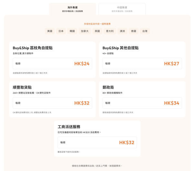Click the HK$24 per-pound price
Screen dimensions: 194x171
(x=82, y=63)
